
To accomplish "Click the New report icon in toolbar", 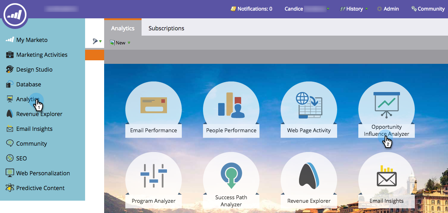I will [112, 43].
